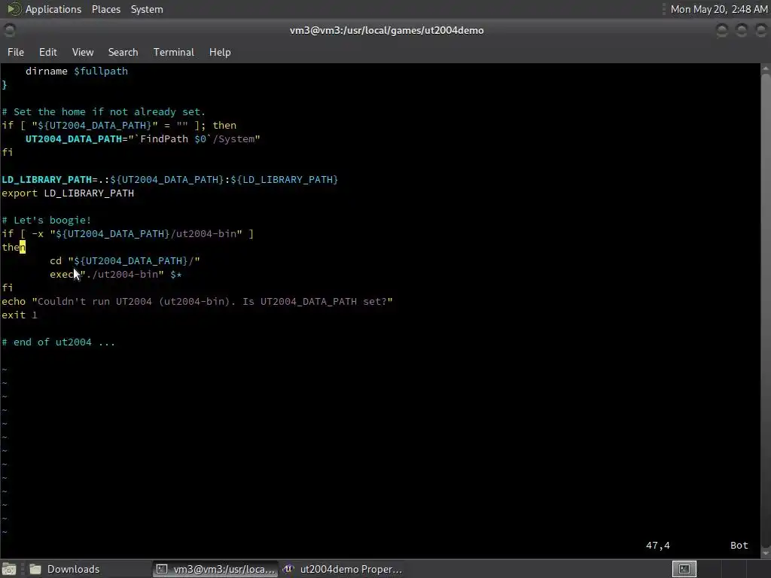Viewport: 771px width, 578px height.
Task: Click the echo "Couldn't run UT2004" line
Action: pos(197,301)
